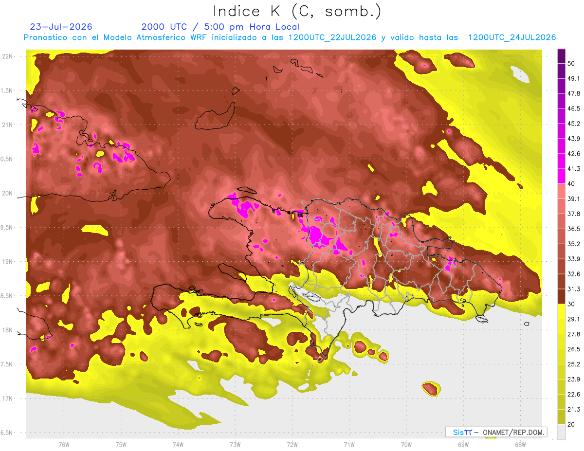Image resolution: width=584 pixels, height=451 pixels.
Task: Click the colorbar label '27.8'
Action: 574,334
